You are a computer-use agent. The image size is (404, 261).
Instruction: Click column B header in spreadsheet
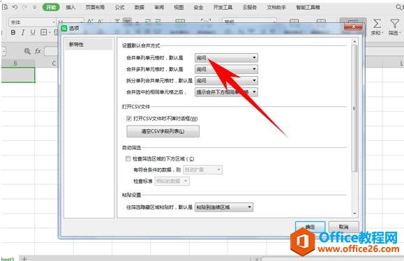point(15,63)
